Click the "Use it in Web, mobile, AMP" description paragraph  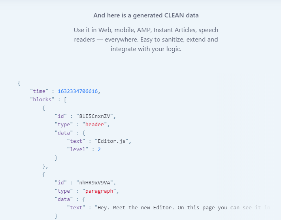[146, 40]
